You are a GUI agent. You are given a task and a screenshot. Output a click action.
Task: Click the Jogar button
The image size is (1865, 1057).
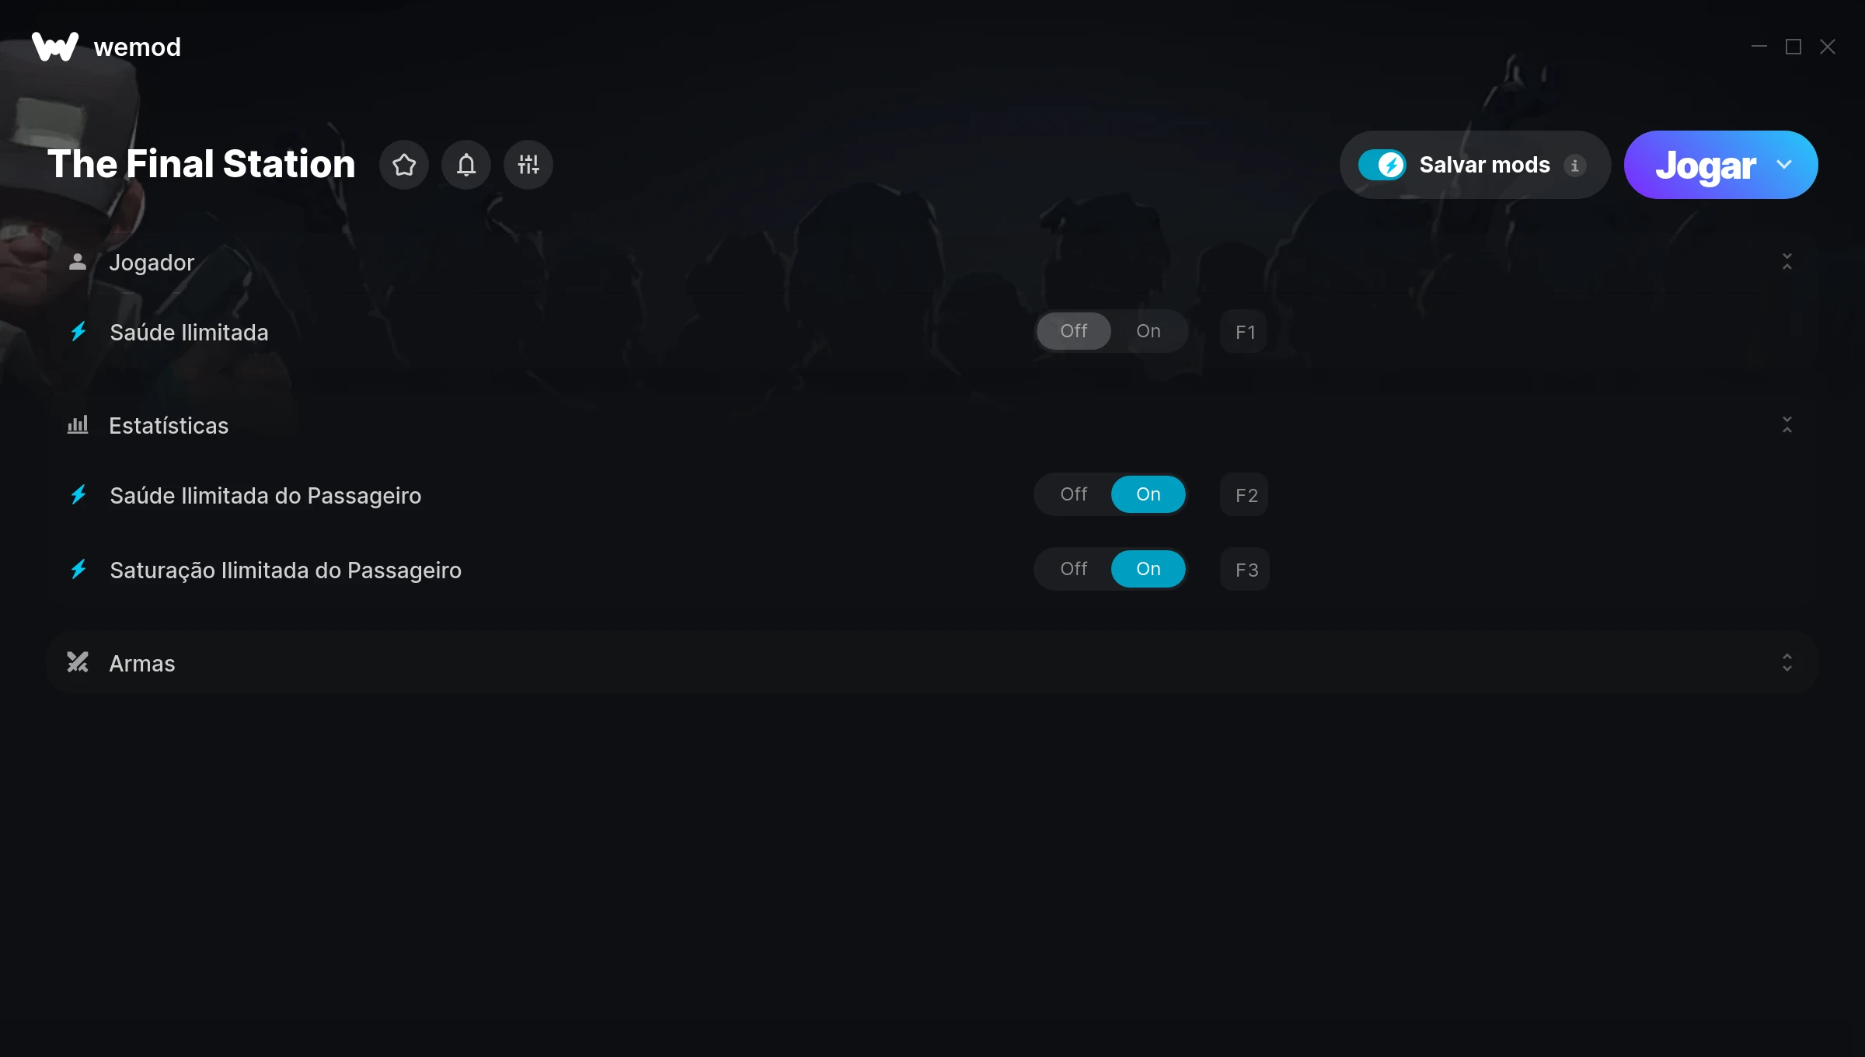(1705, 165)
